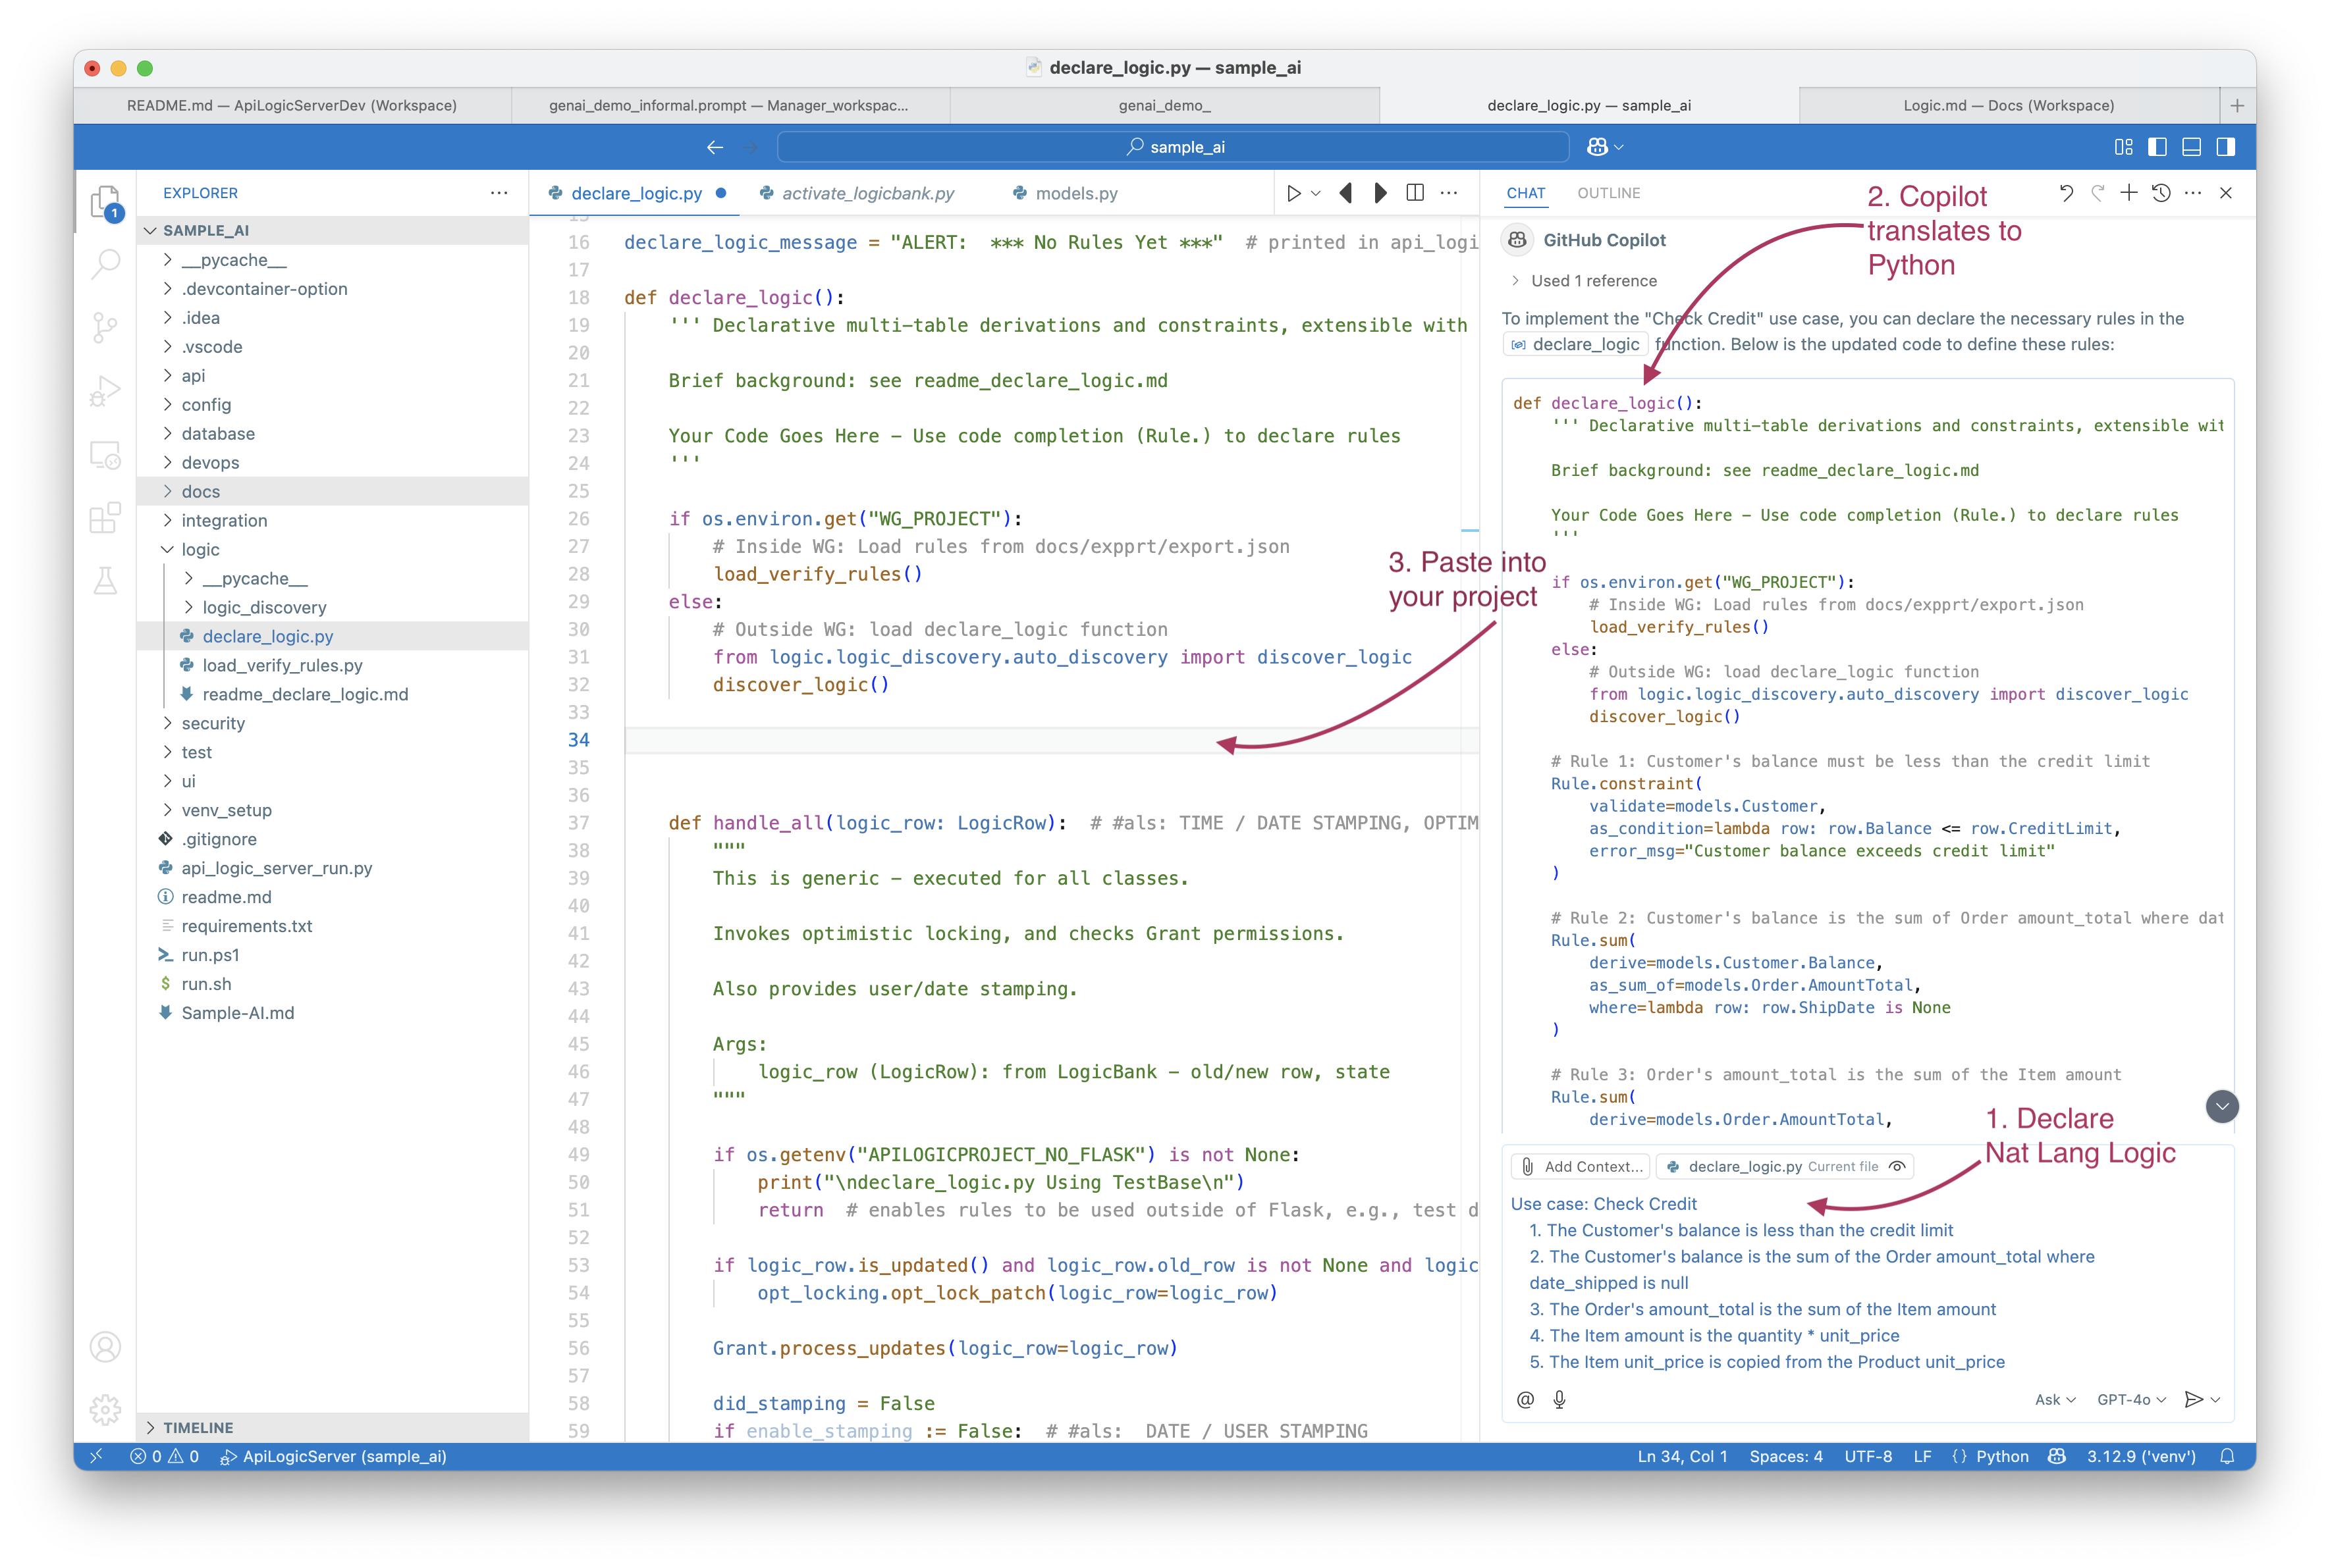The width and height of the screenshot is (2330, 1568).
Task: Click the declare_logic symbol link in chat
Action: 1575,344
